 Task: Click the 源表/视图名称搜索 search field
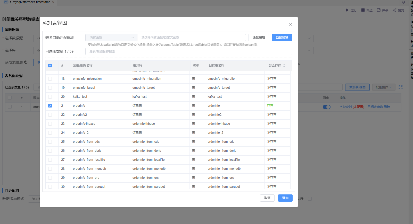tap(188, 51)
